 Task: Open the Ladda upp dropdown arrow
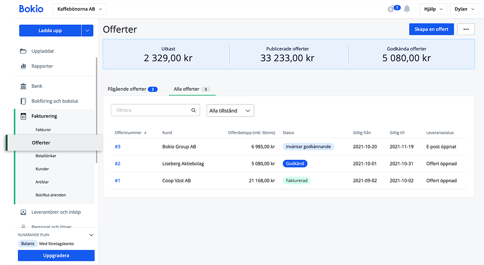pos(88,30)
